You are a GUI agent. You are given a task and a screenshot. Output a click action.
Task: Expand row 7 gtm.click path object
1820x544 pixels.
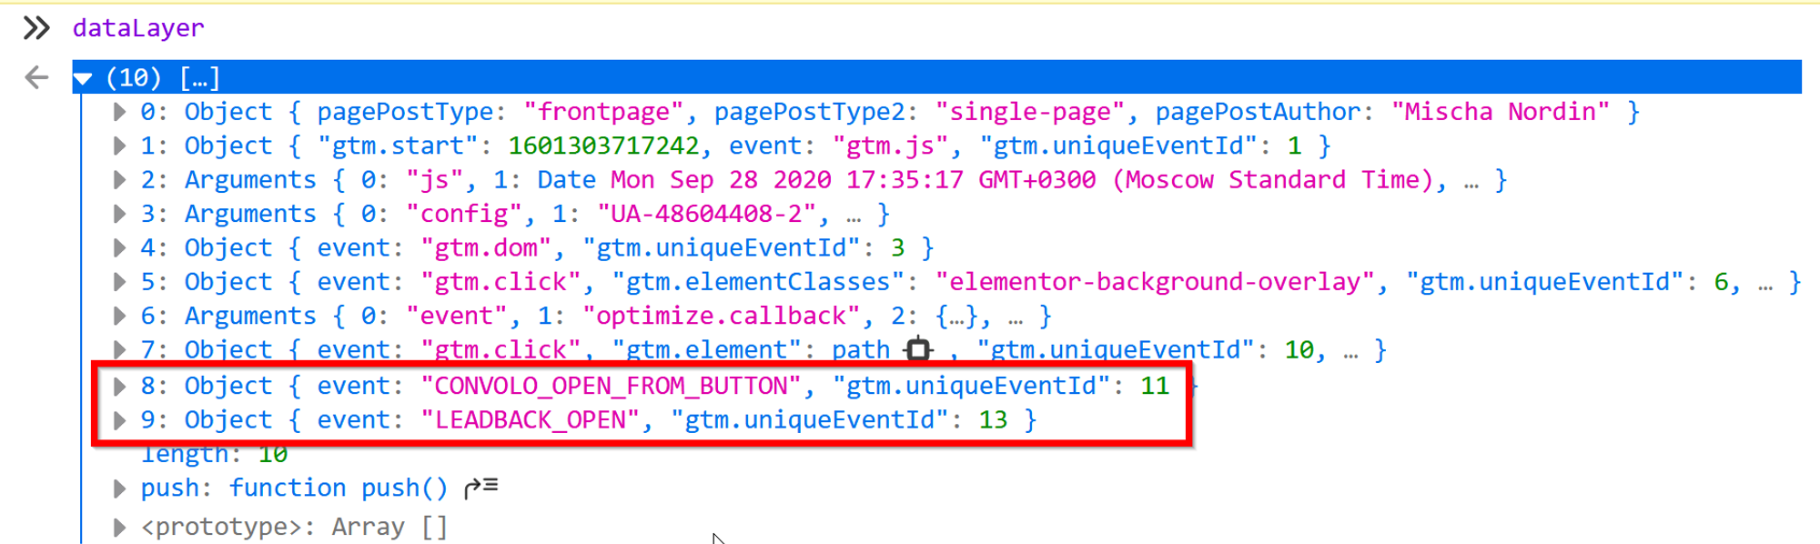point(119,349)
